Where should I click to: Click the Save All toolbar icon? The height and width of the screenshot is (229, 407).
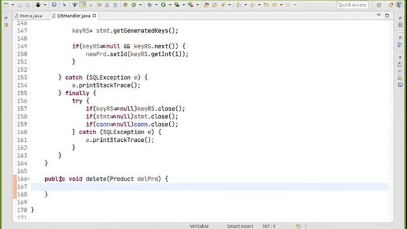tap(28, 4)
